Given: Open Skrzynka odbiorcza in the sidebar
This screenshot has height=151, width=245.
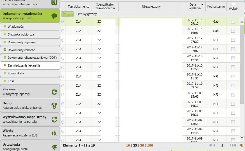Looking at the screenshot, I should (30, 34).
